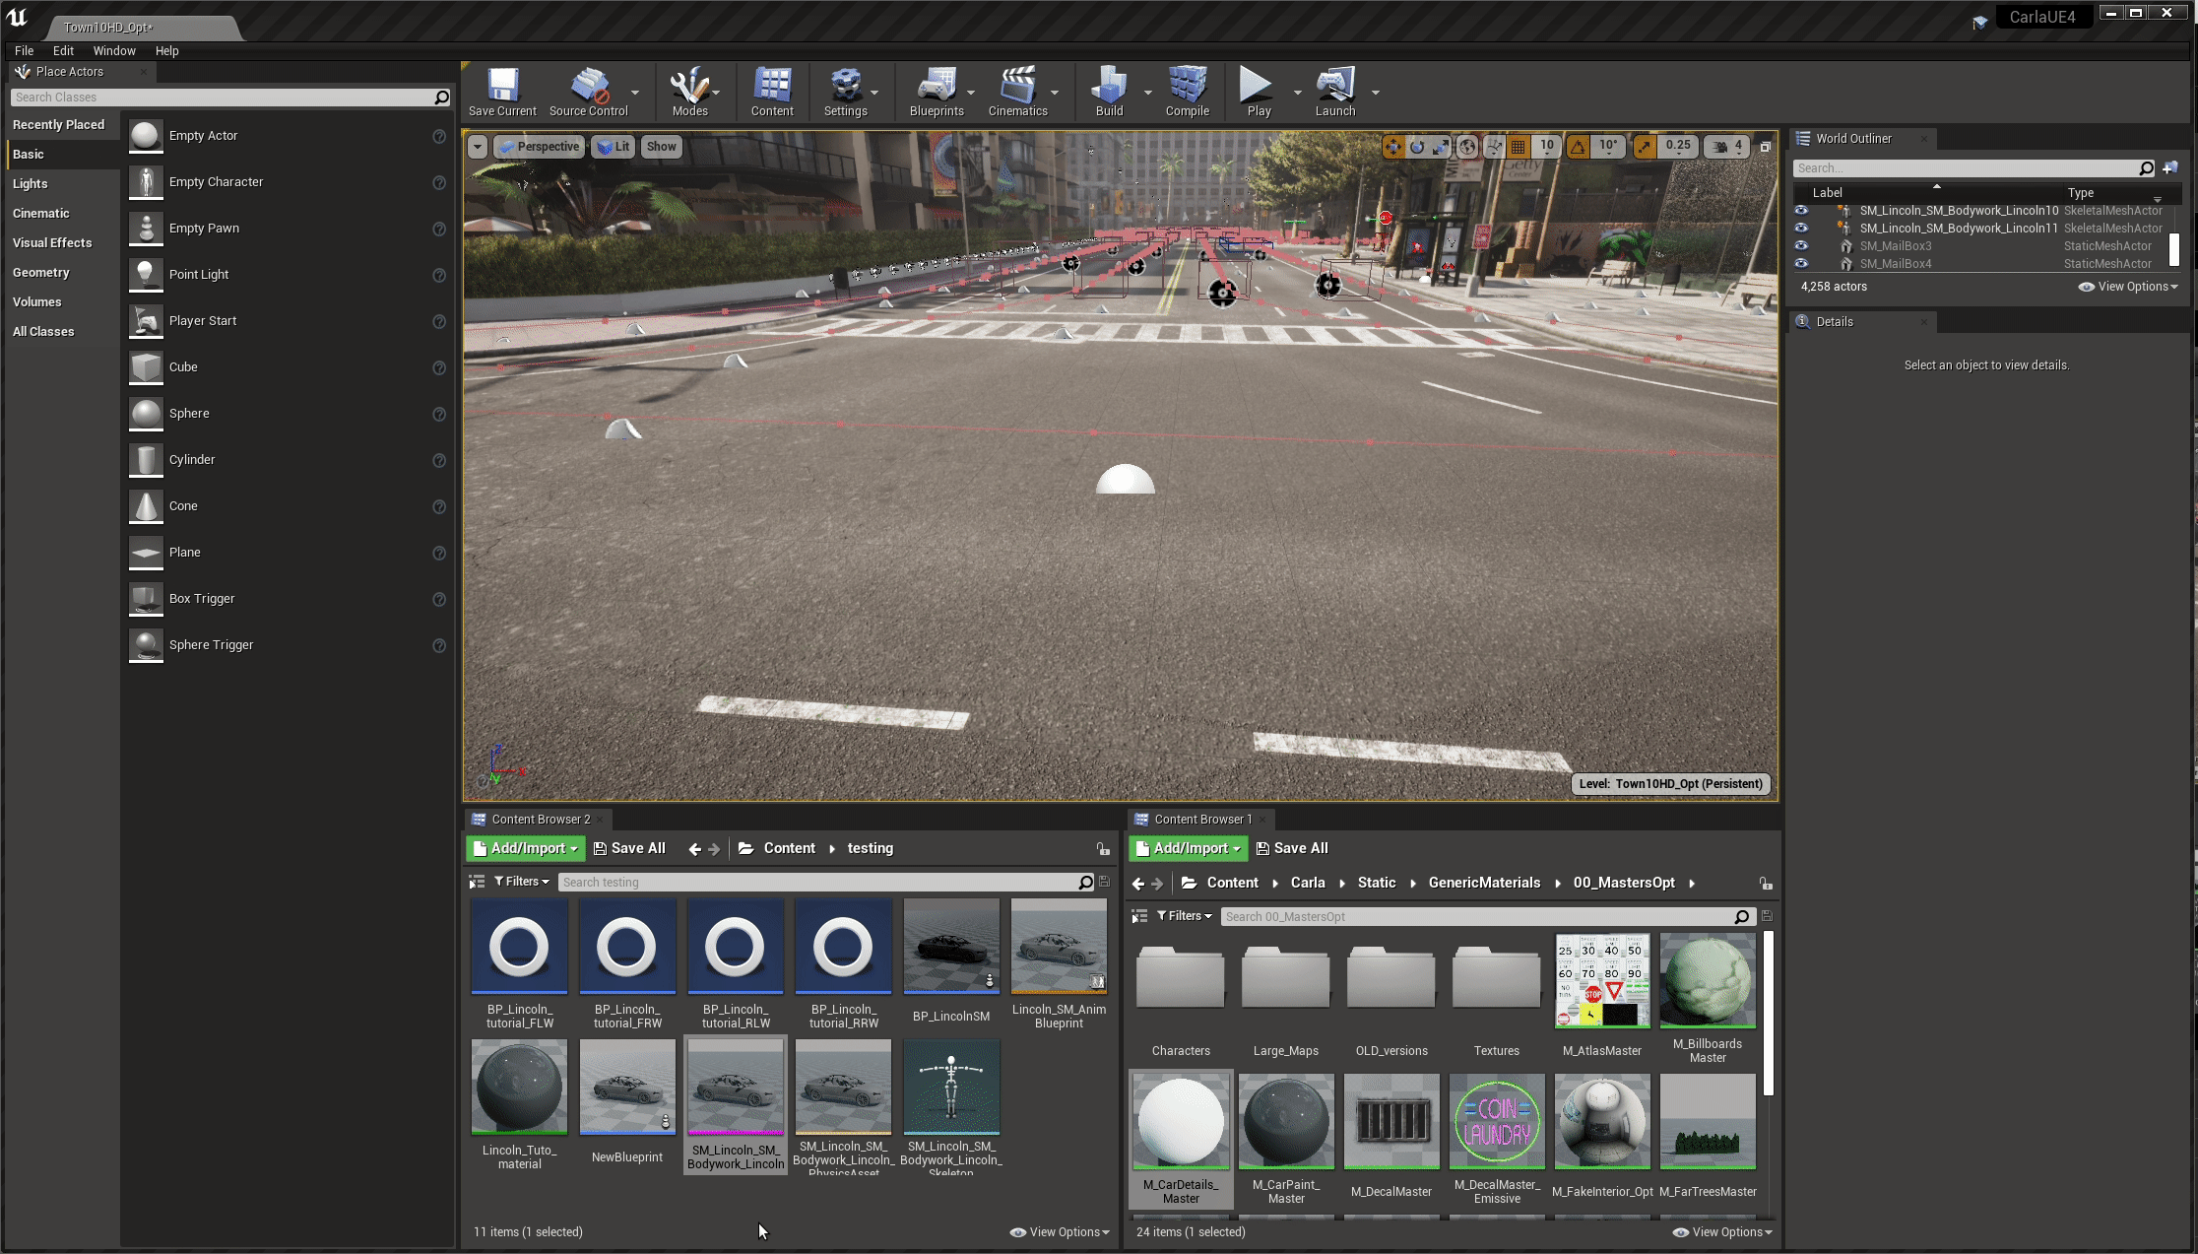Select the M_CarPaint_Master material thumbnail
2198x1254 pixels.
click(1285, 1120)
